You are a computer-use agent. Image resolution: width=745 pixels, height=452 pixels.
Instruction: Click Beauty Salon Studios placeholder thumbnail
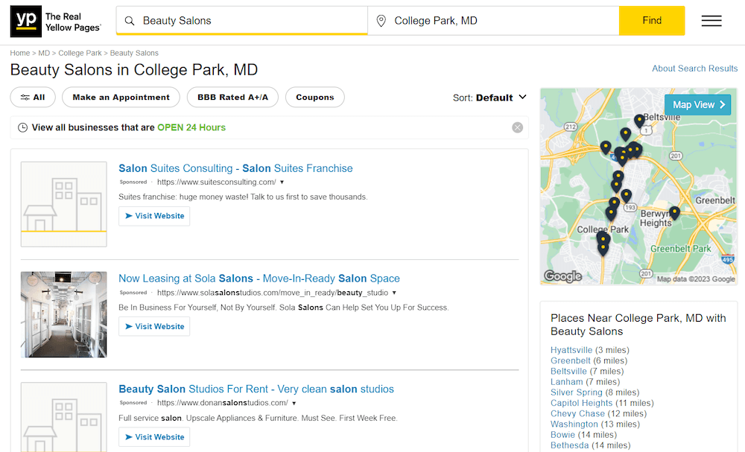pos(63,417)
